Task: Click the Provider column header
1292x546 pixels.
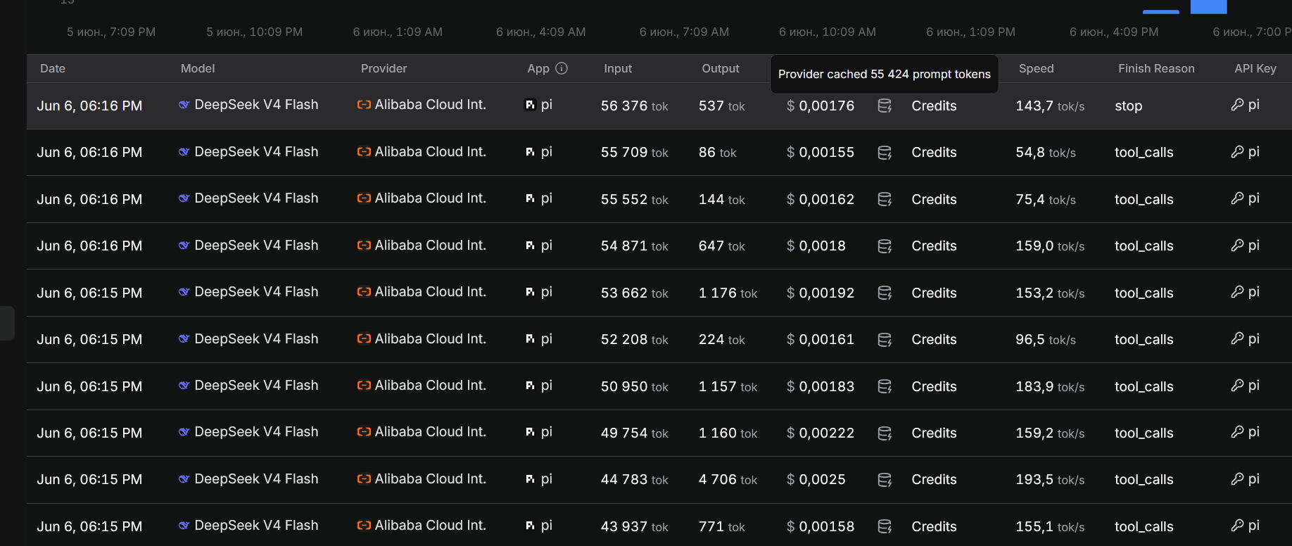Action: click(384, 68)
